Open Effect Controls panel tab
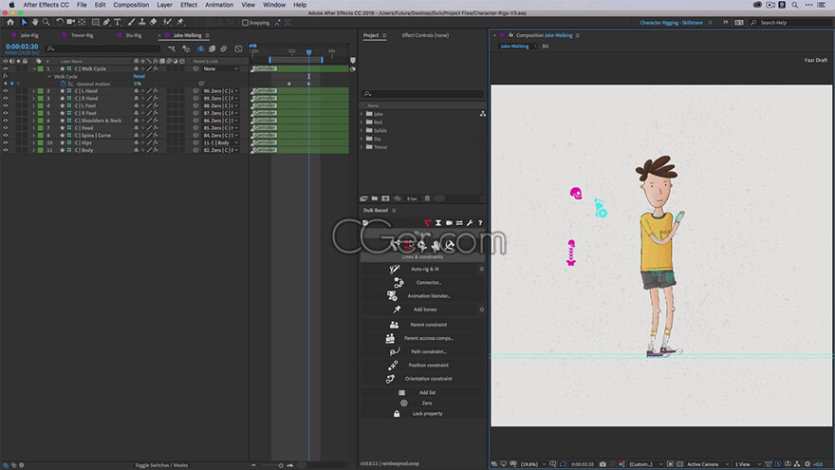835x470 pixels. coord(425,35)
